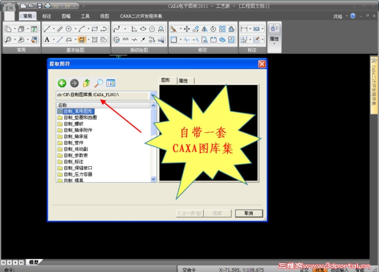
Task: Click the blue Help question mark icon
Action: click(x=353, y=16)
